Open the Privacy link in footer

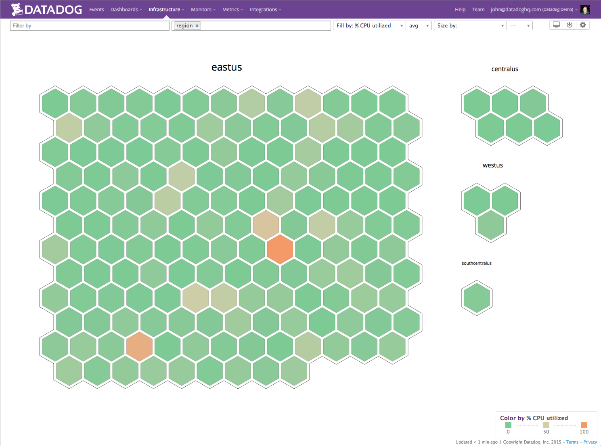590,442
